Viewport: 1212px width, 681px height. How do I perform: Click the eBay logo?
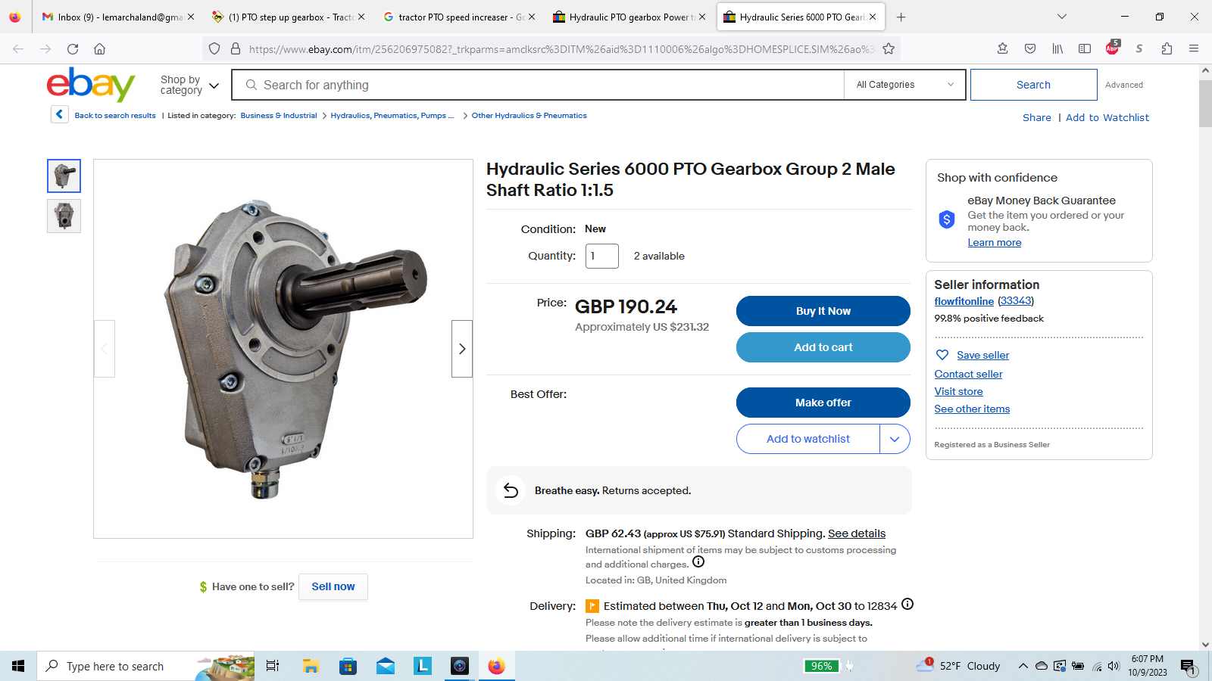tap(91, 85)
